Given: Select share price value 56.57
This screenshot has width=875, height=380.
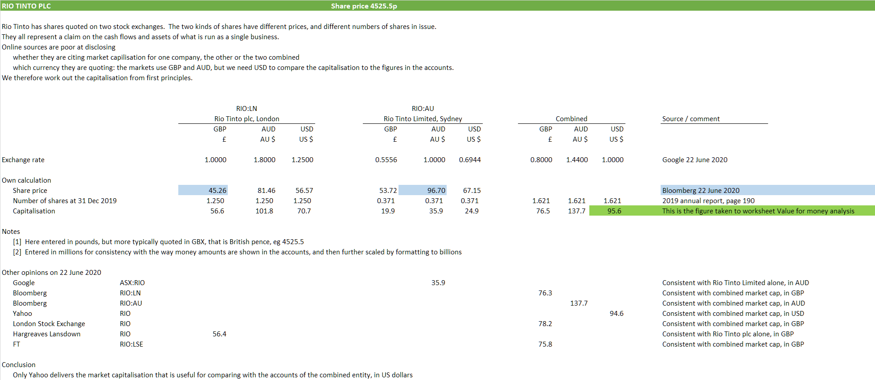Looking at the screenshot, I should point(304,190).
